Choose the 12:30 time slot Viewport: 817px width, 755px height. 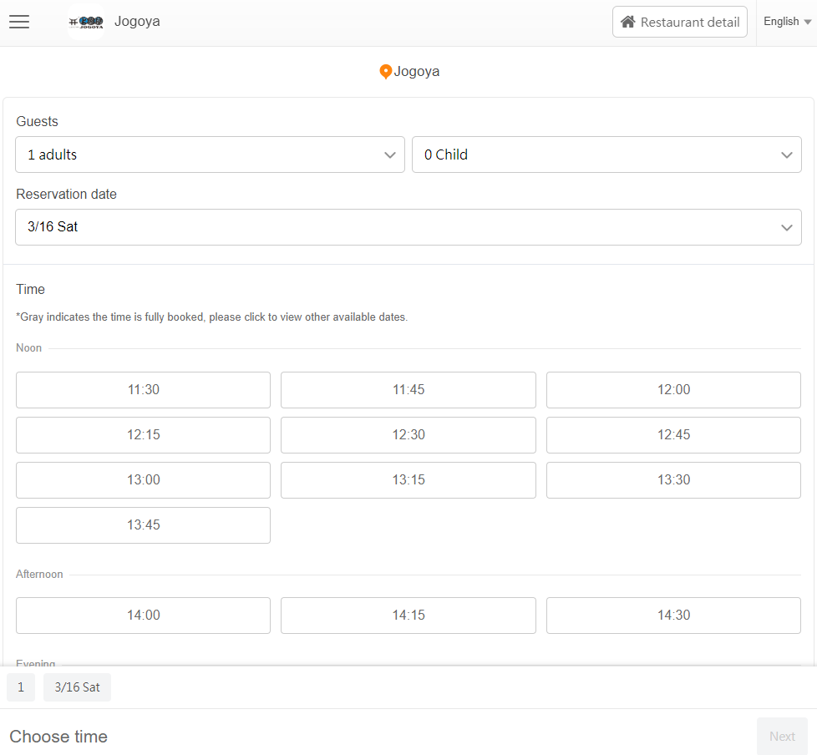point(408,435)
